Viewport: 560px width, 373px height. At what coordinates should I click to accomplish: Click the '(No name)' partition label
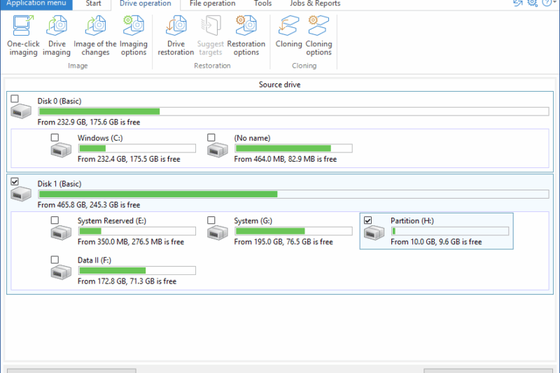tap(252, 138)
